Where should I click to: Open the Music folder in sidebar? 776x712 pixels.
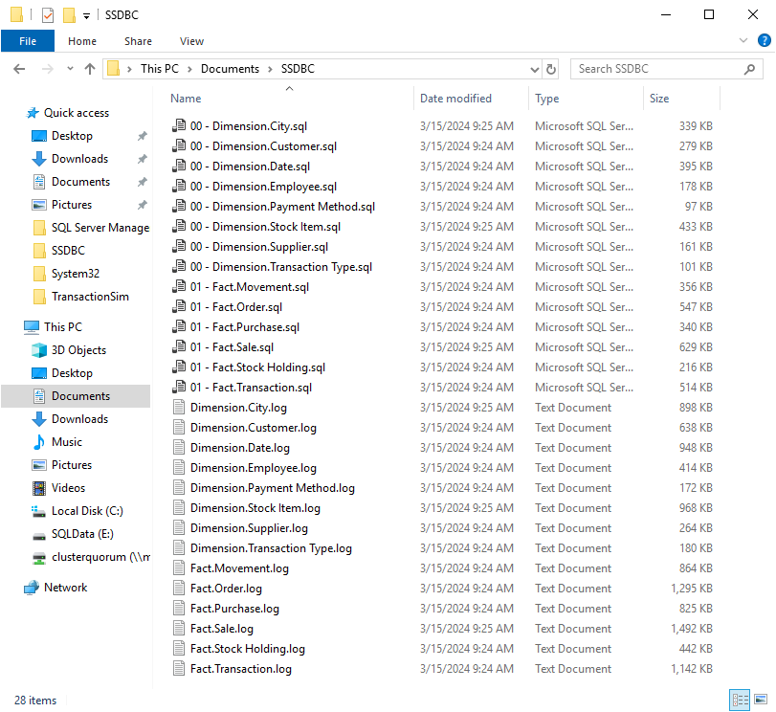click(x=67, y=442)
